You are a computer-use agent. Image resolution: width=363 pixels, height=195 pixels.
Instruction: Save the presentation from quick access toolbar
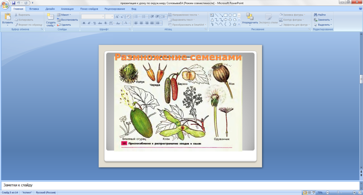click(x=14, y=3)
